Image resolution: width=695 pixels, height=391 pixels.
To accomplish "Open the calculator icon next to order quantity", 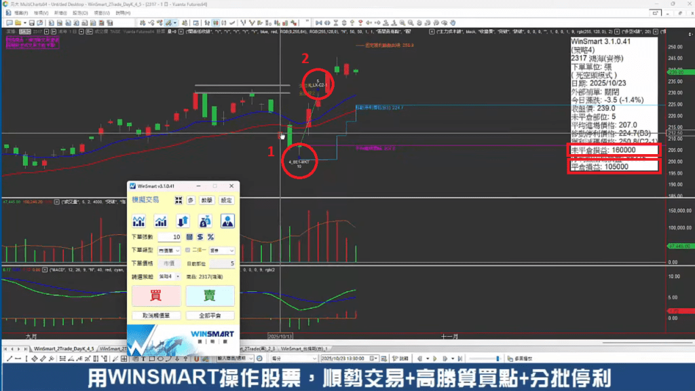I will [189, 237].
